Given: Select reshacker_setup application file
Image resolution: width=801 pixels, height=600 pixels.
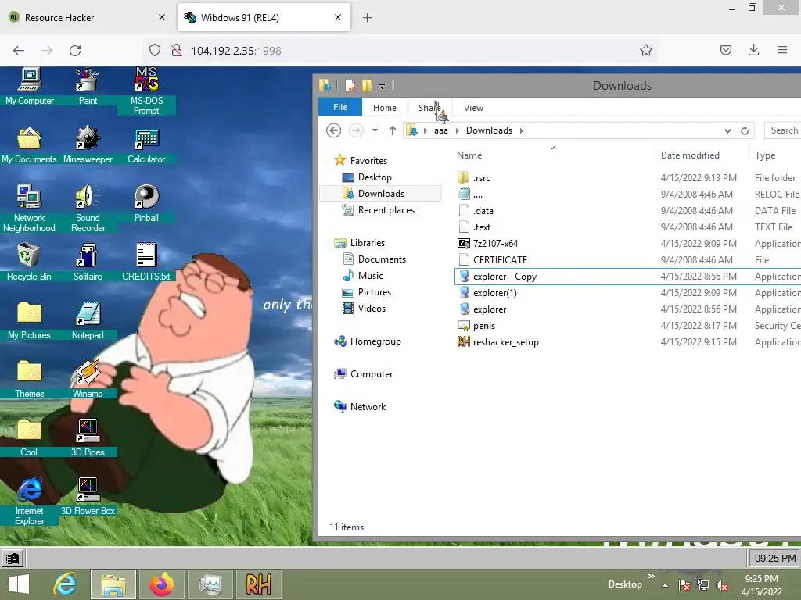Looking at the screenshot, I should [505, 342].
